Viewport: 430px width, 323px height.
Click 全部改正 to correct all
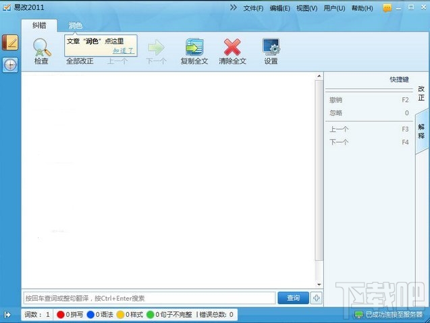[x=80, y=61]
